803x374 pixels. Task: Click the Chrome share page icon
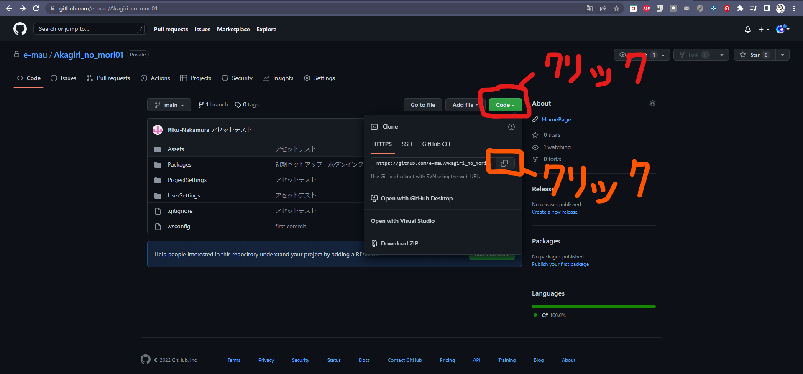(x=603, y=8)
